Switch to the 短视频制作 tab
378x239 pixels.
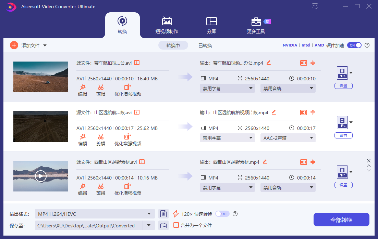pos(167,25)
